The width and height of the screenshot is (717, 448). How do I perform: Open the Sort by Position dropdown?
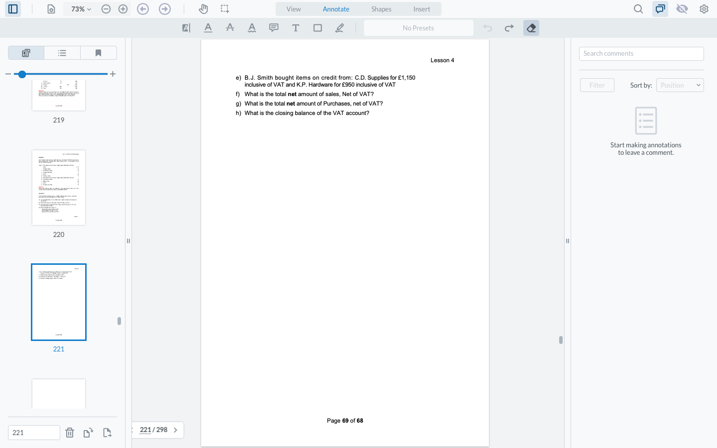[680, 85]
